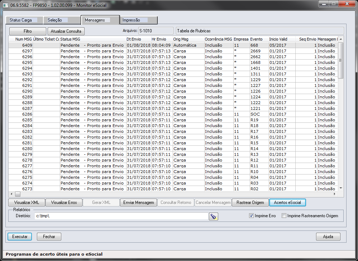Click the Consultar Retorno button

(176, 202)
